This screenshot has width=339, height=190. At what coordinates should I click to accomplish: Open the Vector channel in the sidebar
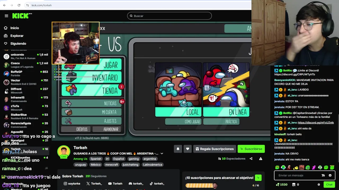point(26,82)
